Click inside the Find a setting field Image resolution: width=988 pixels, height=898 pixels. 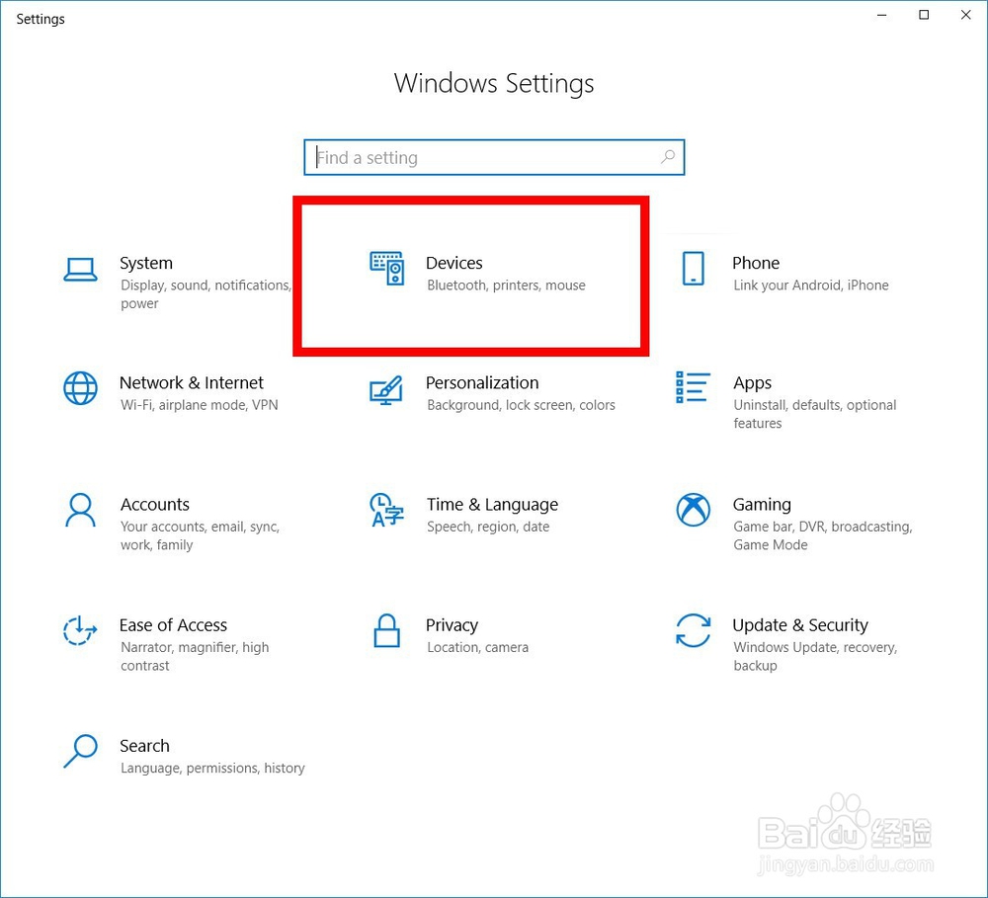pos(494,157)
